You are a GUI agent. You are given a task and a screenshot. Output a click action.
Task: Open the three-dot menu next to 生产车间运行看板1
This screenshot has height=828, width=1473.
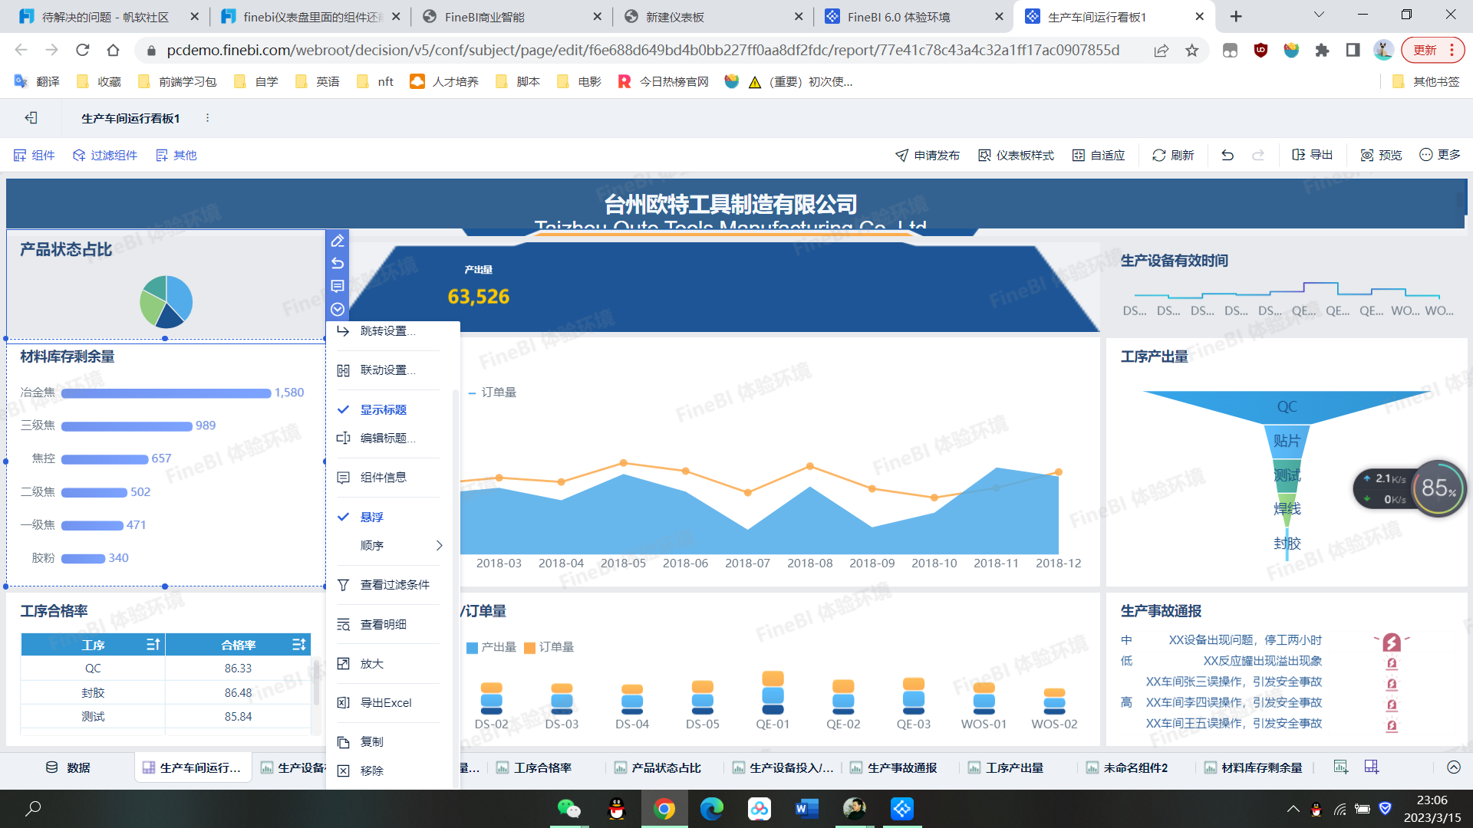(x=207, y=118)
